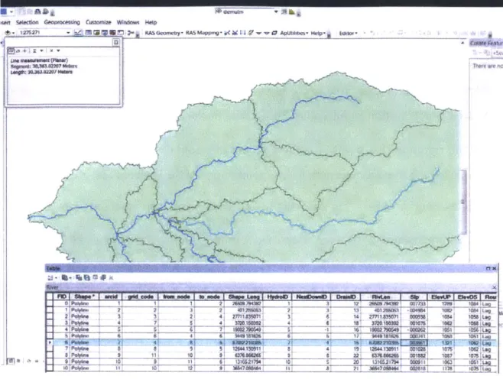
Task: Click the ElevUP column header
Action: (441, 296)
